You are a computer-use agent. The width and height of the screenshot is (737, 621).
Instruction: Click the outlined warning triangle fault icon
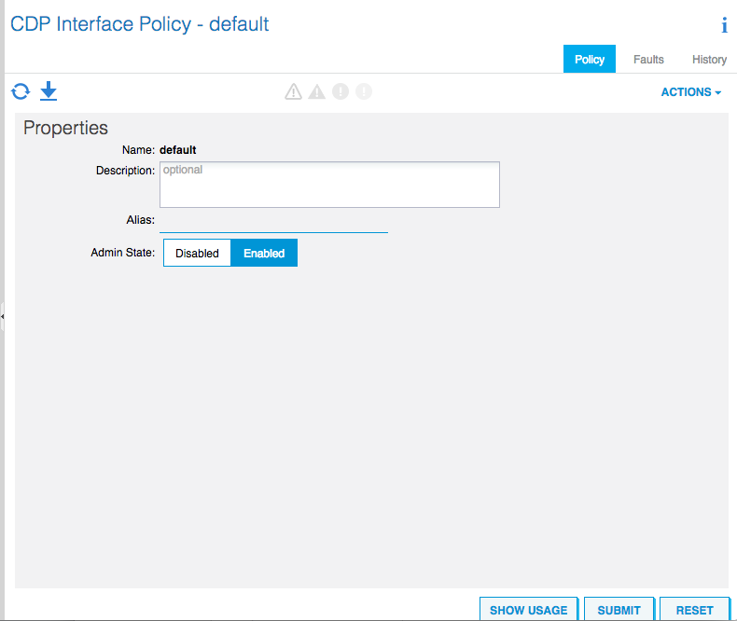[293, 91]
